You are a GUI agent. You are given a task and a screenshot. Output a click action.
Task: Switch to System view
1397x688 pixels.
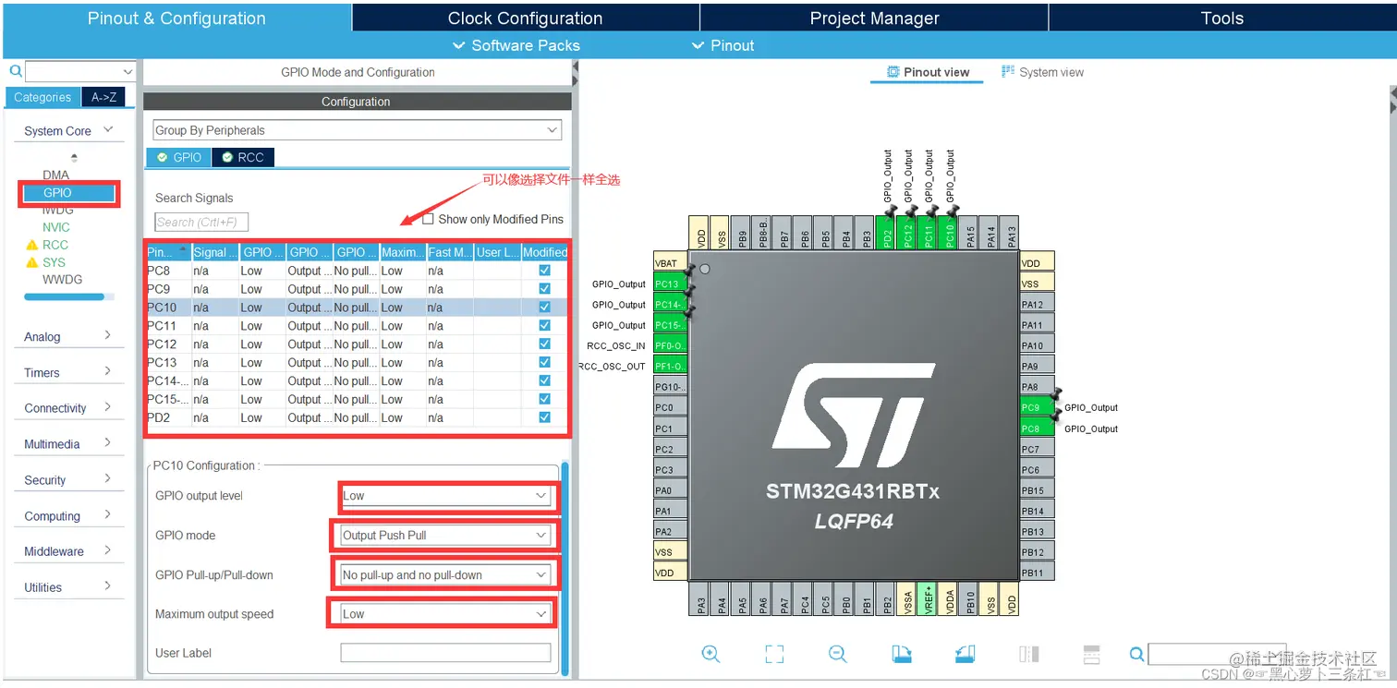1042,72
